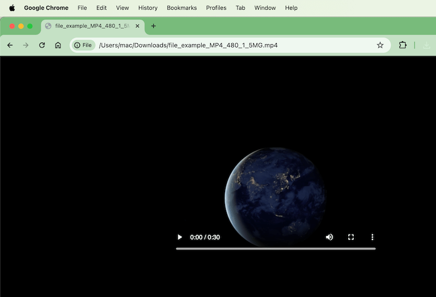Image resolution: width=436 pixels, height=297 pixels.
Task: Open the home page
Action: 58,45
